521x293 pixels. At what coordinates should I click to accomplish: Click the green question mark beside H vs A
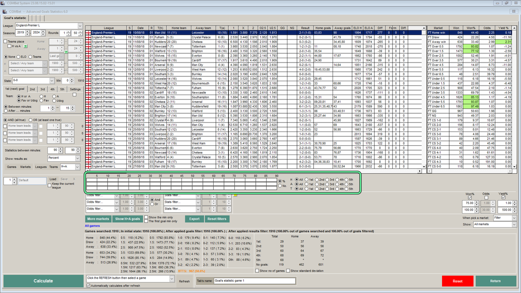pyautogui.click(x=25, y=46)
